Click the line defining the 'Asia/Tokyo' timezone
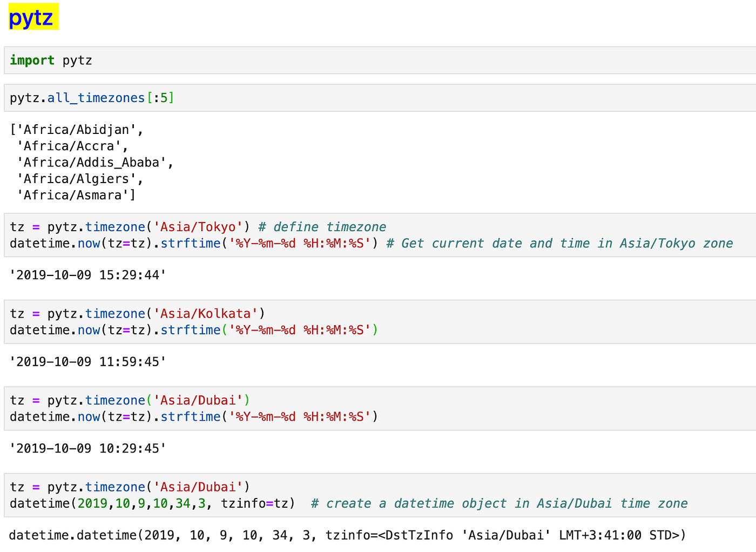The height and width of the screenshot is (552, 756). (x=198, y=227)
